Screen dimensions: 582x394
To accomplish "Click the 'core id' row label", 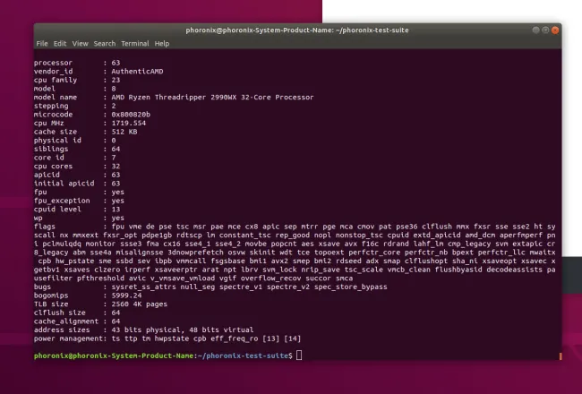I will click(48, 158).
